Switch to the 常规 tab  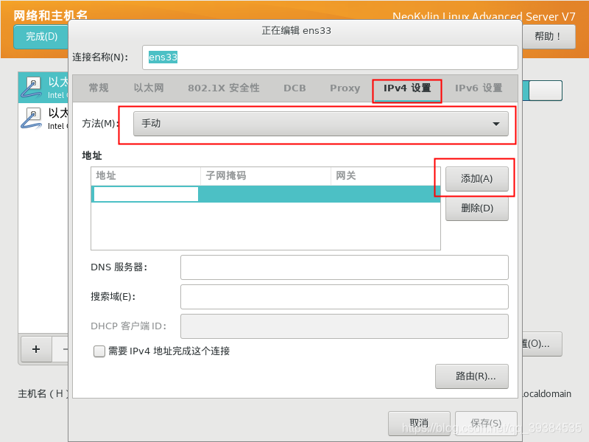coord(99,88)
